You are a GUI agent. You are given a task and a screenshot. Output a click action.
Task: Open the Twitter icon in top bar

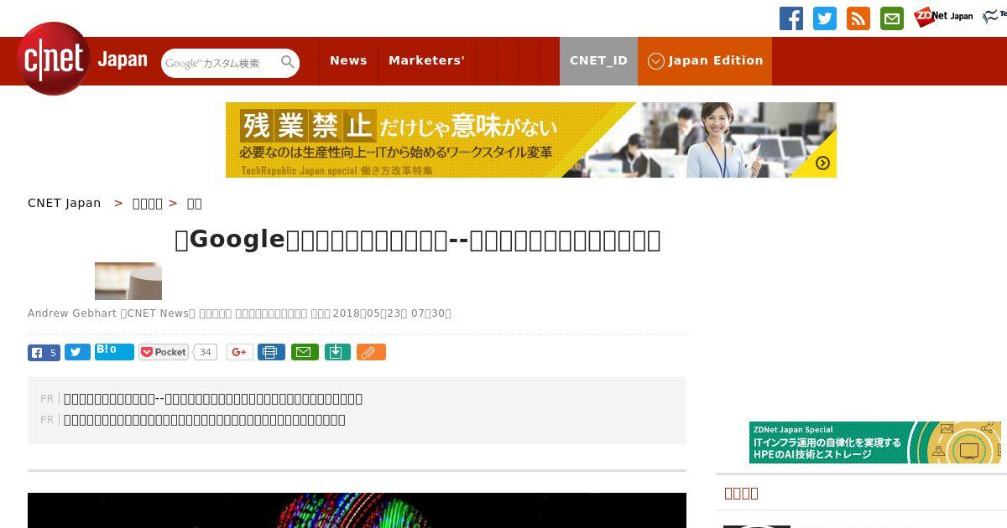[825, 18]
